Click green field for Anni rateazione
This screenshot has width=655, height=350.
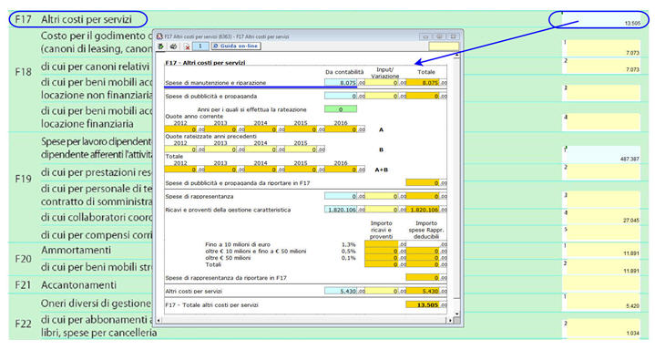341,109
